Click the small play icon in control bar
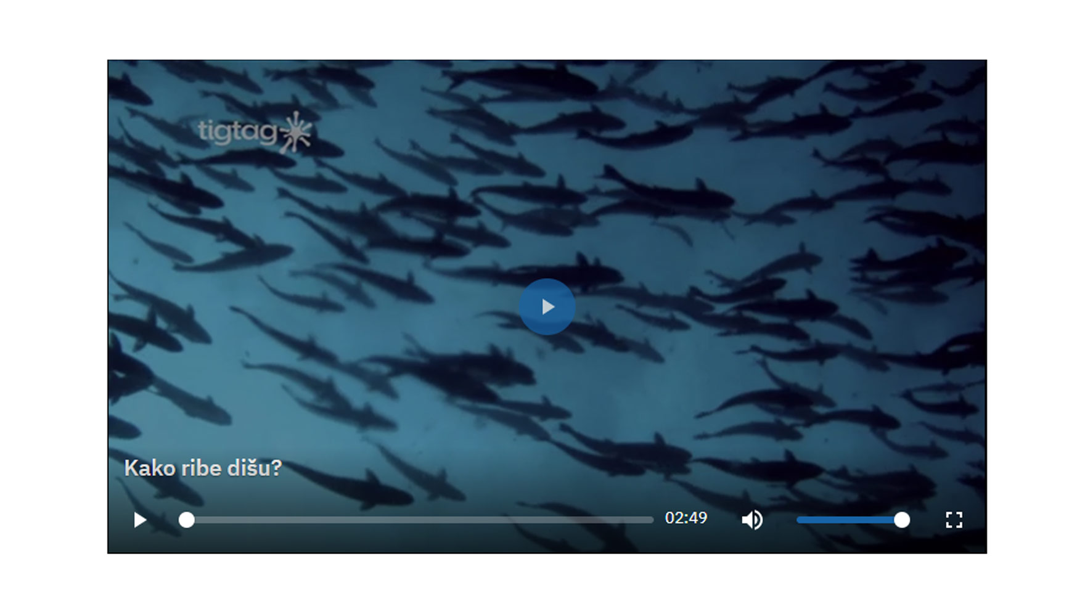The width and height of the screenshot is (1077, 609). tap(140, 520)
